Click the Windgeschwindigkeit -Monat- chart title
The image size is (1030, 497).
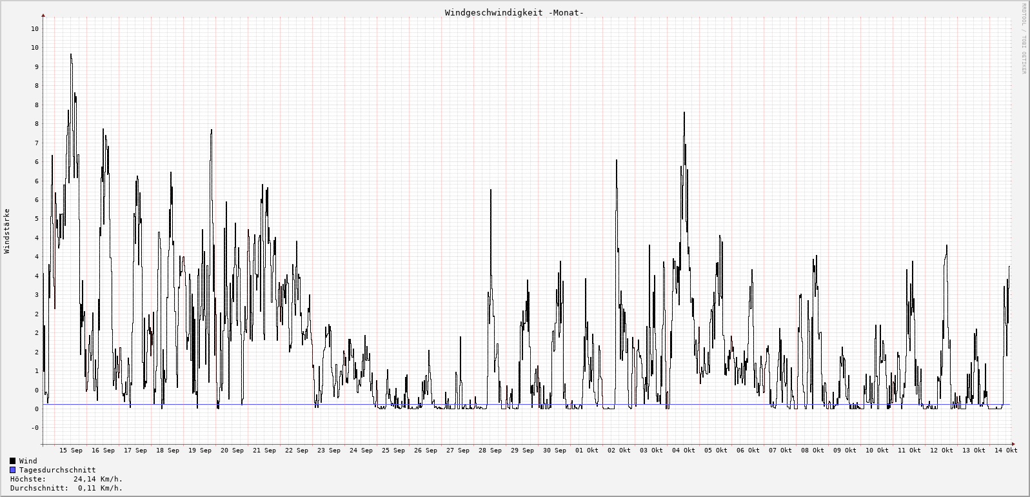(x=514, y=13)
